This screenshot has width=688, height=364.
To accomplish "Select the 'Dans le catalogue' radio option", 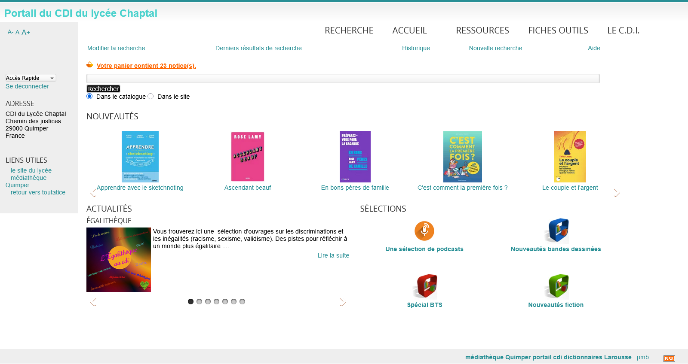I will (89, 96).
